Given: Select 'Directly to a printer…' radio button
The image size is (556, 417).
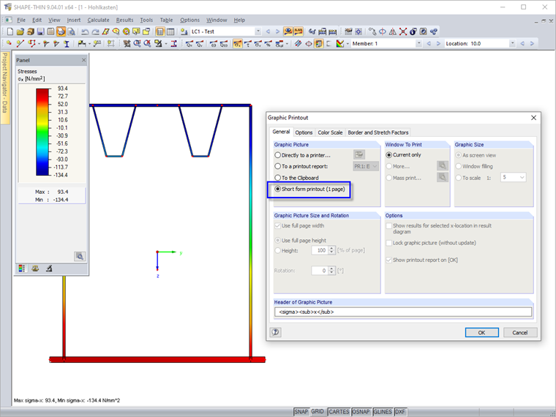Looking at the screenshot, I should pos(278,155).
